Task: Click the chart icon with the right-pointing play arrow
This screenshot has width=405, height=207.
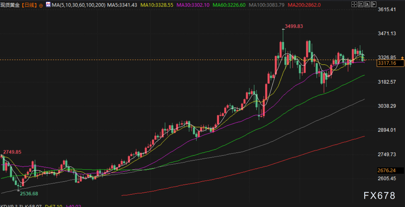Action: point(367,4)
